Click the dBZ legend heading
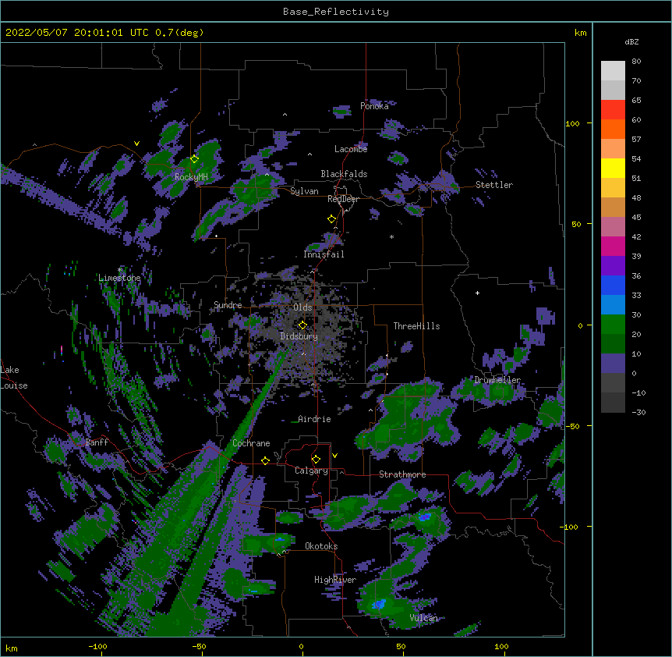The height and width of the screenshot is (657, 672). [x=631, y=41]
